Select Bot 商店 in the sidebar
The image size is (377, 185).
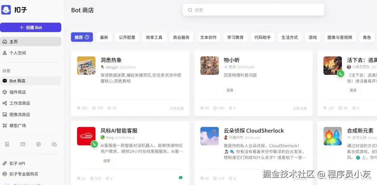(30, 81)
